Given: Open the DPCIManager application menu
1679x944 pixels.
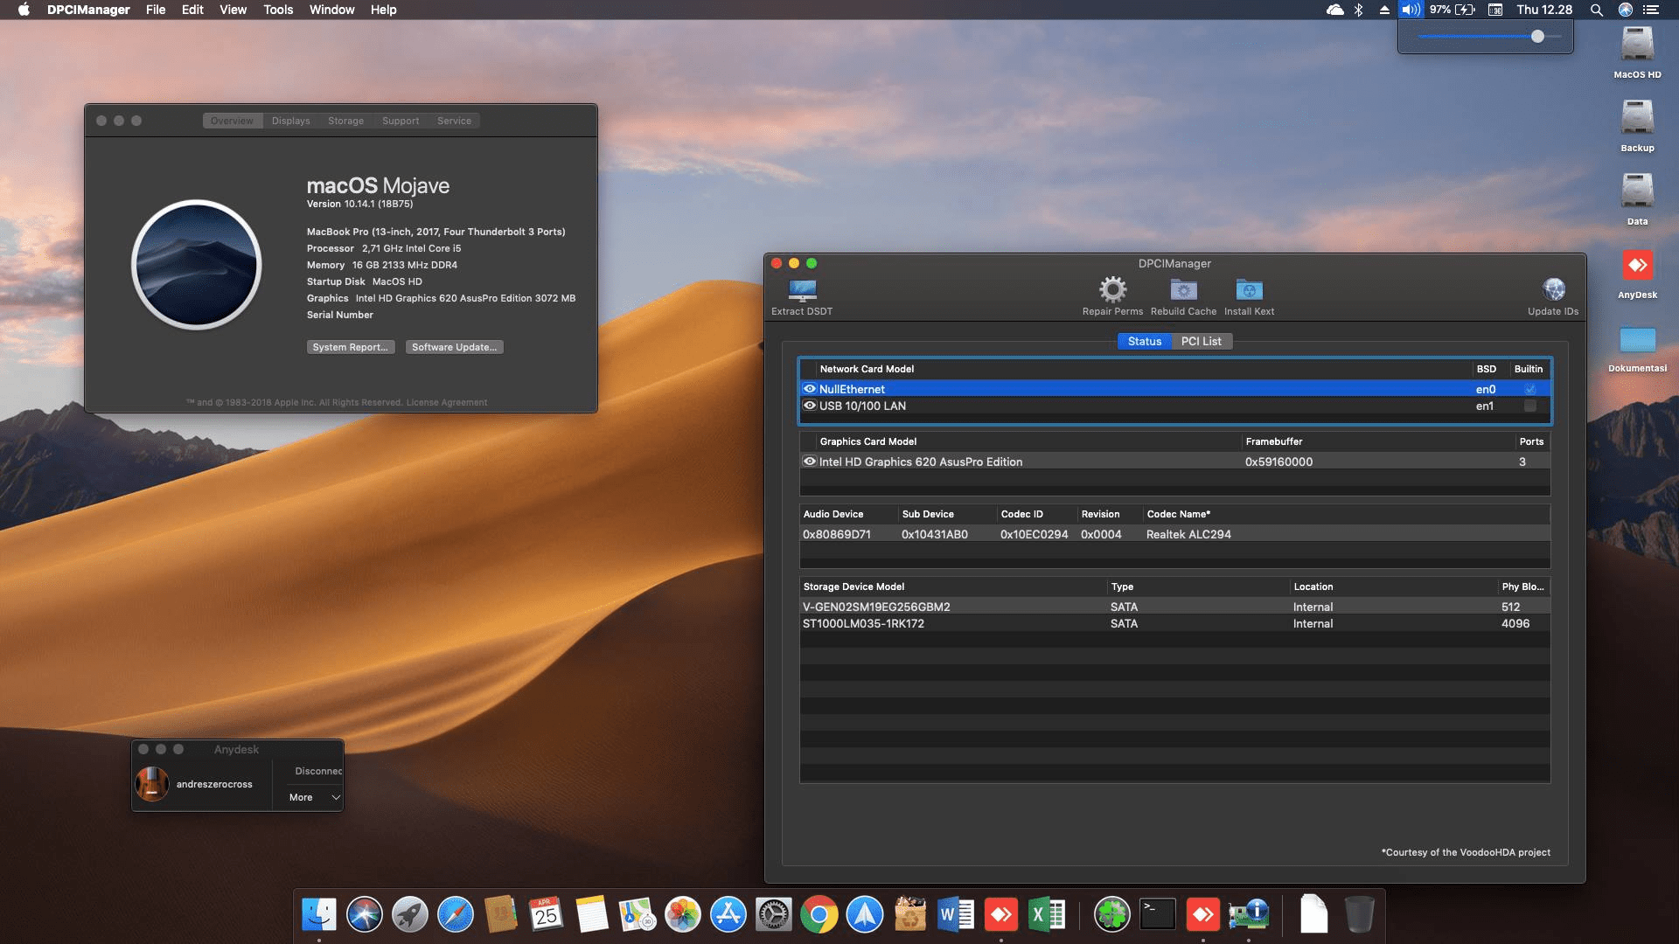Looking at the screenshot, I should tap(88, 10).
